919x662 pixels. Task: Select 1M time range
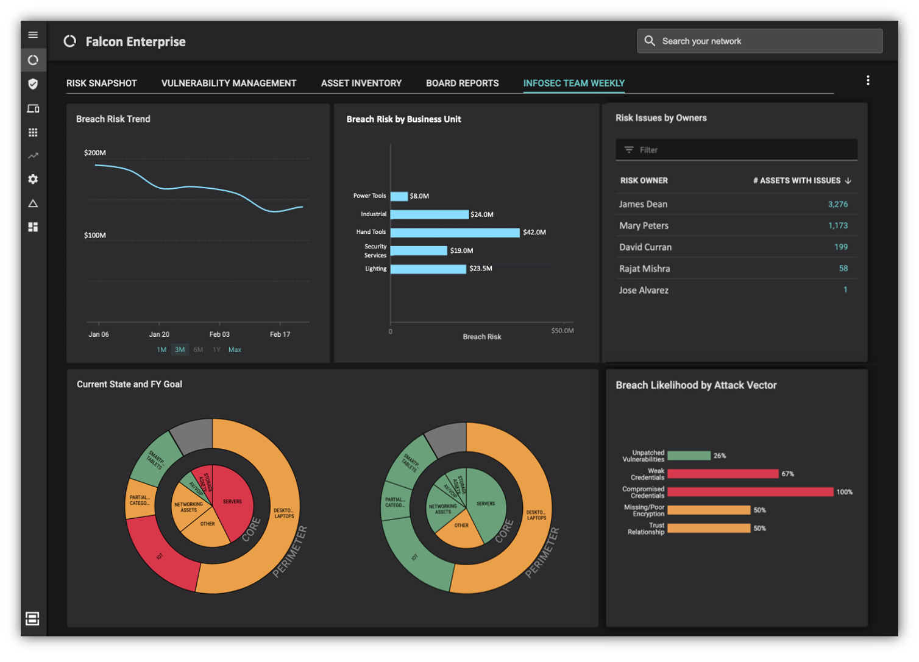tap(161, 350)
